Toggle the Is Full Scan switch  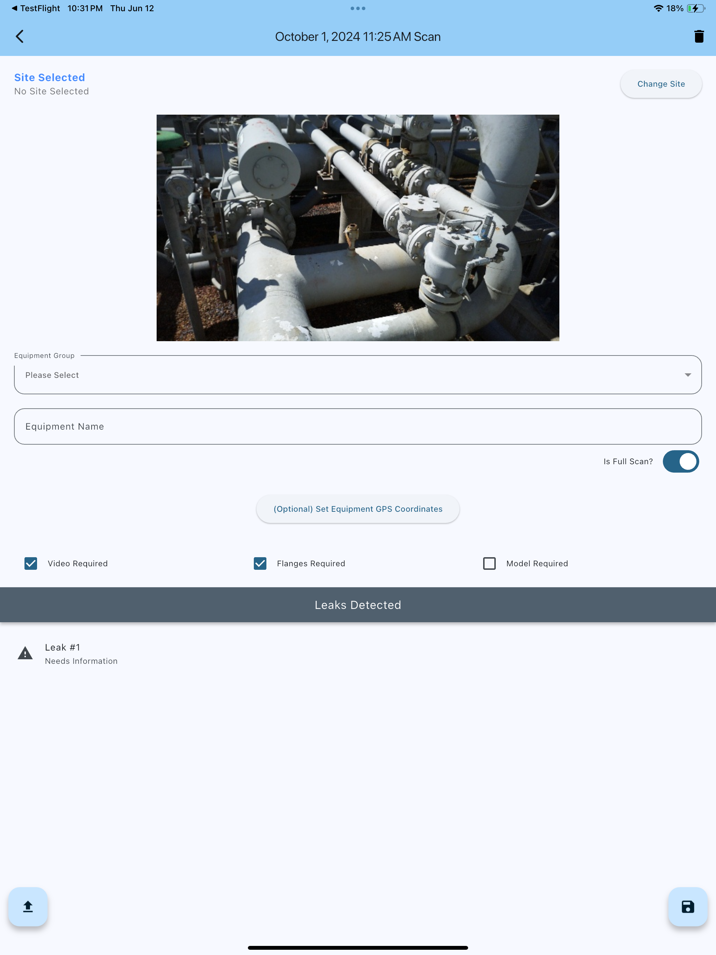coord(681,461)
